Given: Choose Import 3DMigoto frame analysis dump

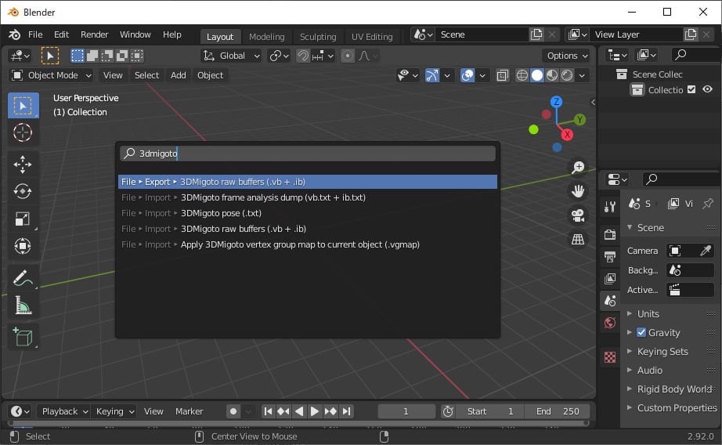Looking at the screenshot, I should tap(308, 197).
